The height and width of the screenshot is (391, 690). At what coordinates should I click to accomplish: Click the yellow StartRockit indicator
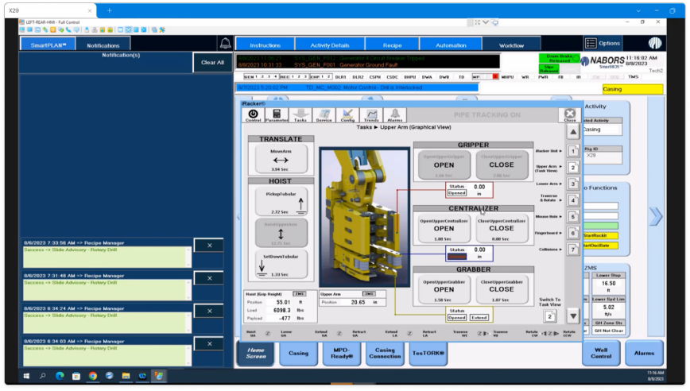point(601,236)
